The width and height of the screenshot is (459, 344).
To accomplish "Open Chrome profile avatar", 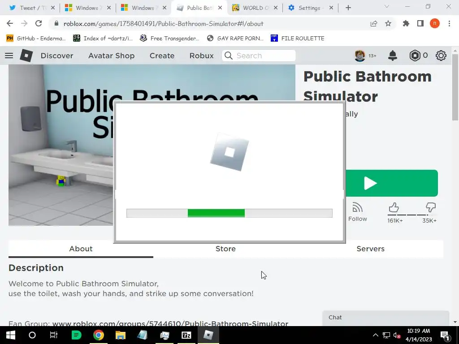I will (435, 23).
